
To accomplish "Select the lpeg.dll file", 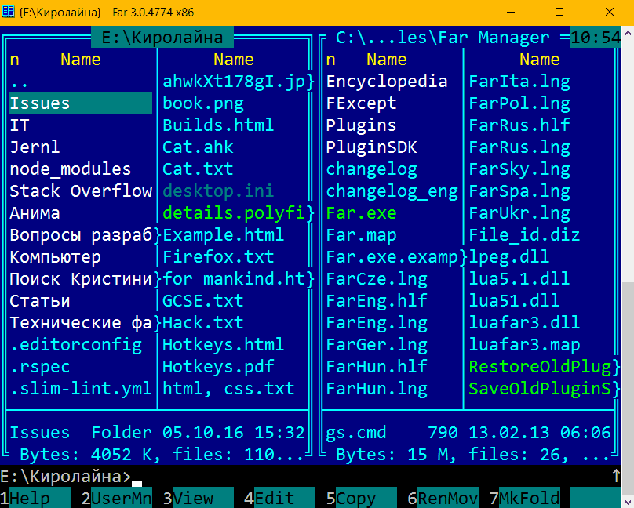I will (509, 257).
